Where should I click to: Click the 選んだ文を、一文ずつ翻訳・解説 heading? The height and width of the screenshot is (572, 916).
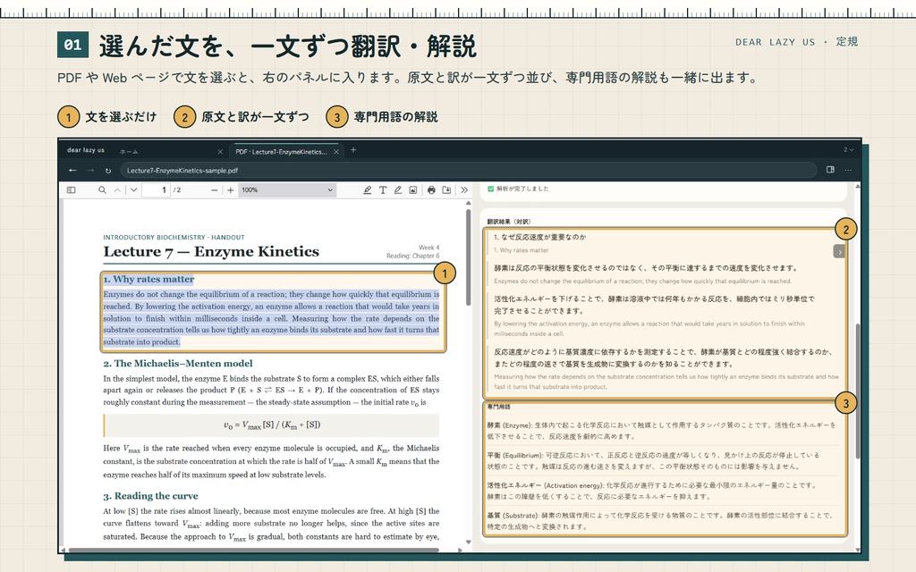tap(287, 46)
